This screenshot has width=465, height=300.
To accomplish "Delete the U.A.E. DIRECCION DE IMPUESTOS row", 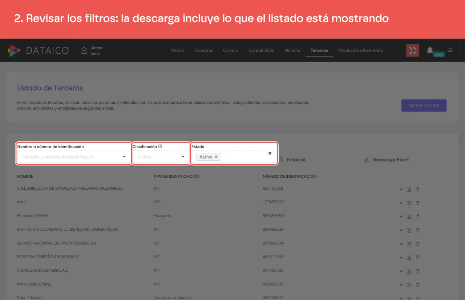I will [418, 189].
